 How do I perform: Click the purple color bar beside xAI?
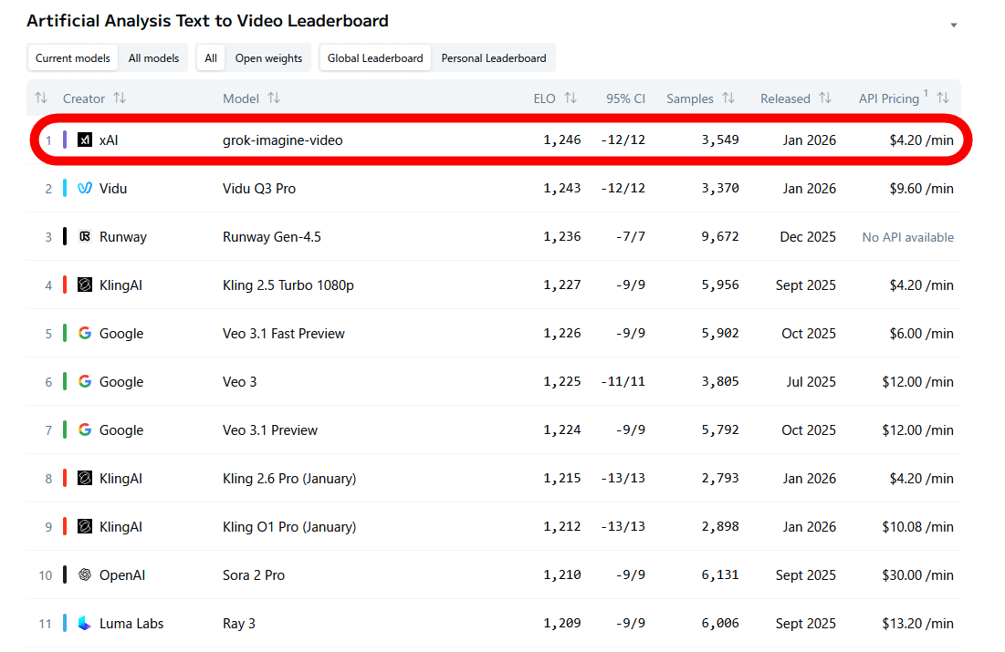65,140
